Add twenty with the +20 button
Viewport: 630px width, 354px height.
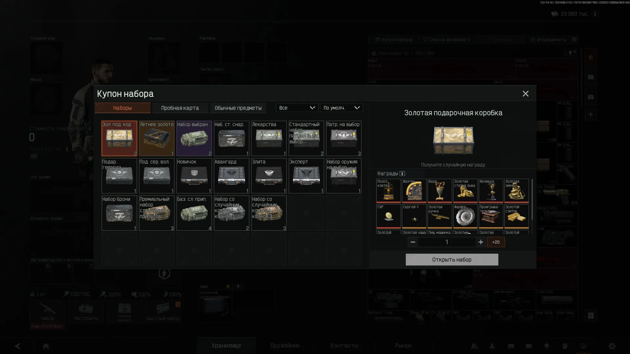click(x=496, y=242)
